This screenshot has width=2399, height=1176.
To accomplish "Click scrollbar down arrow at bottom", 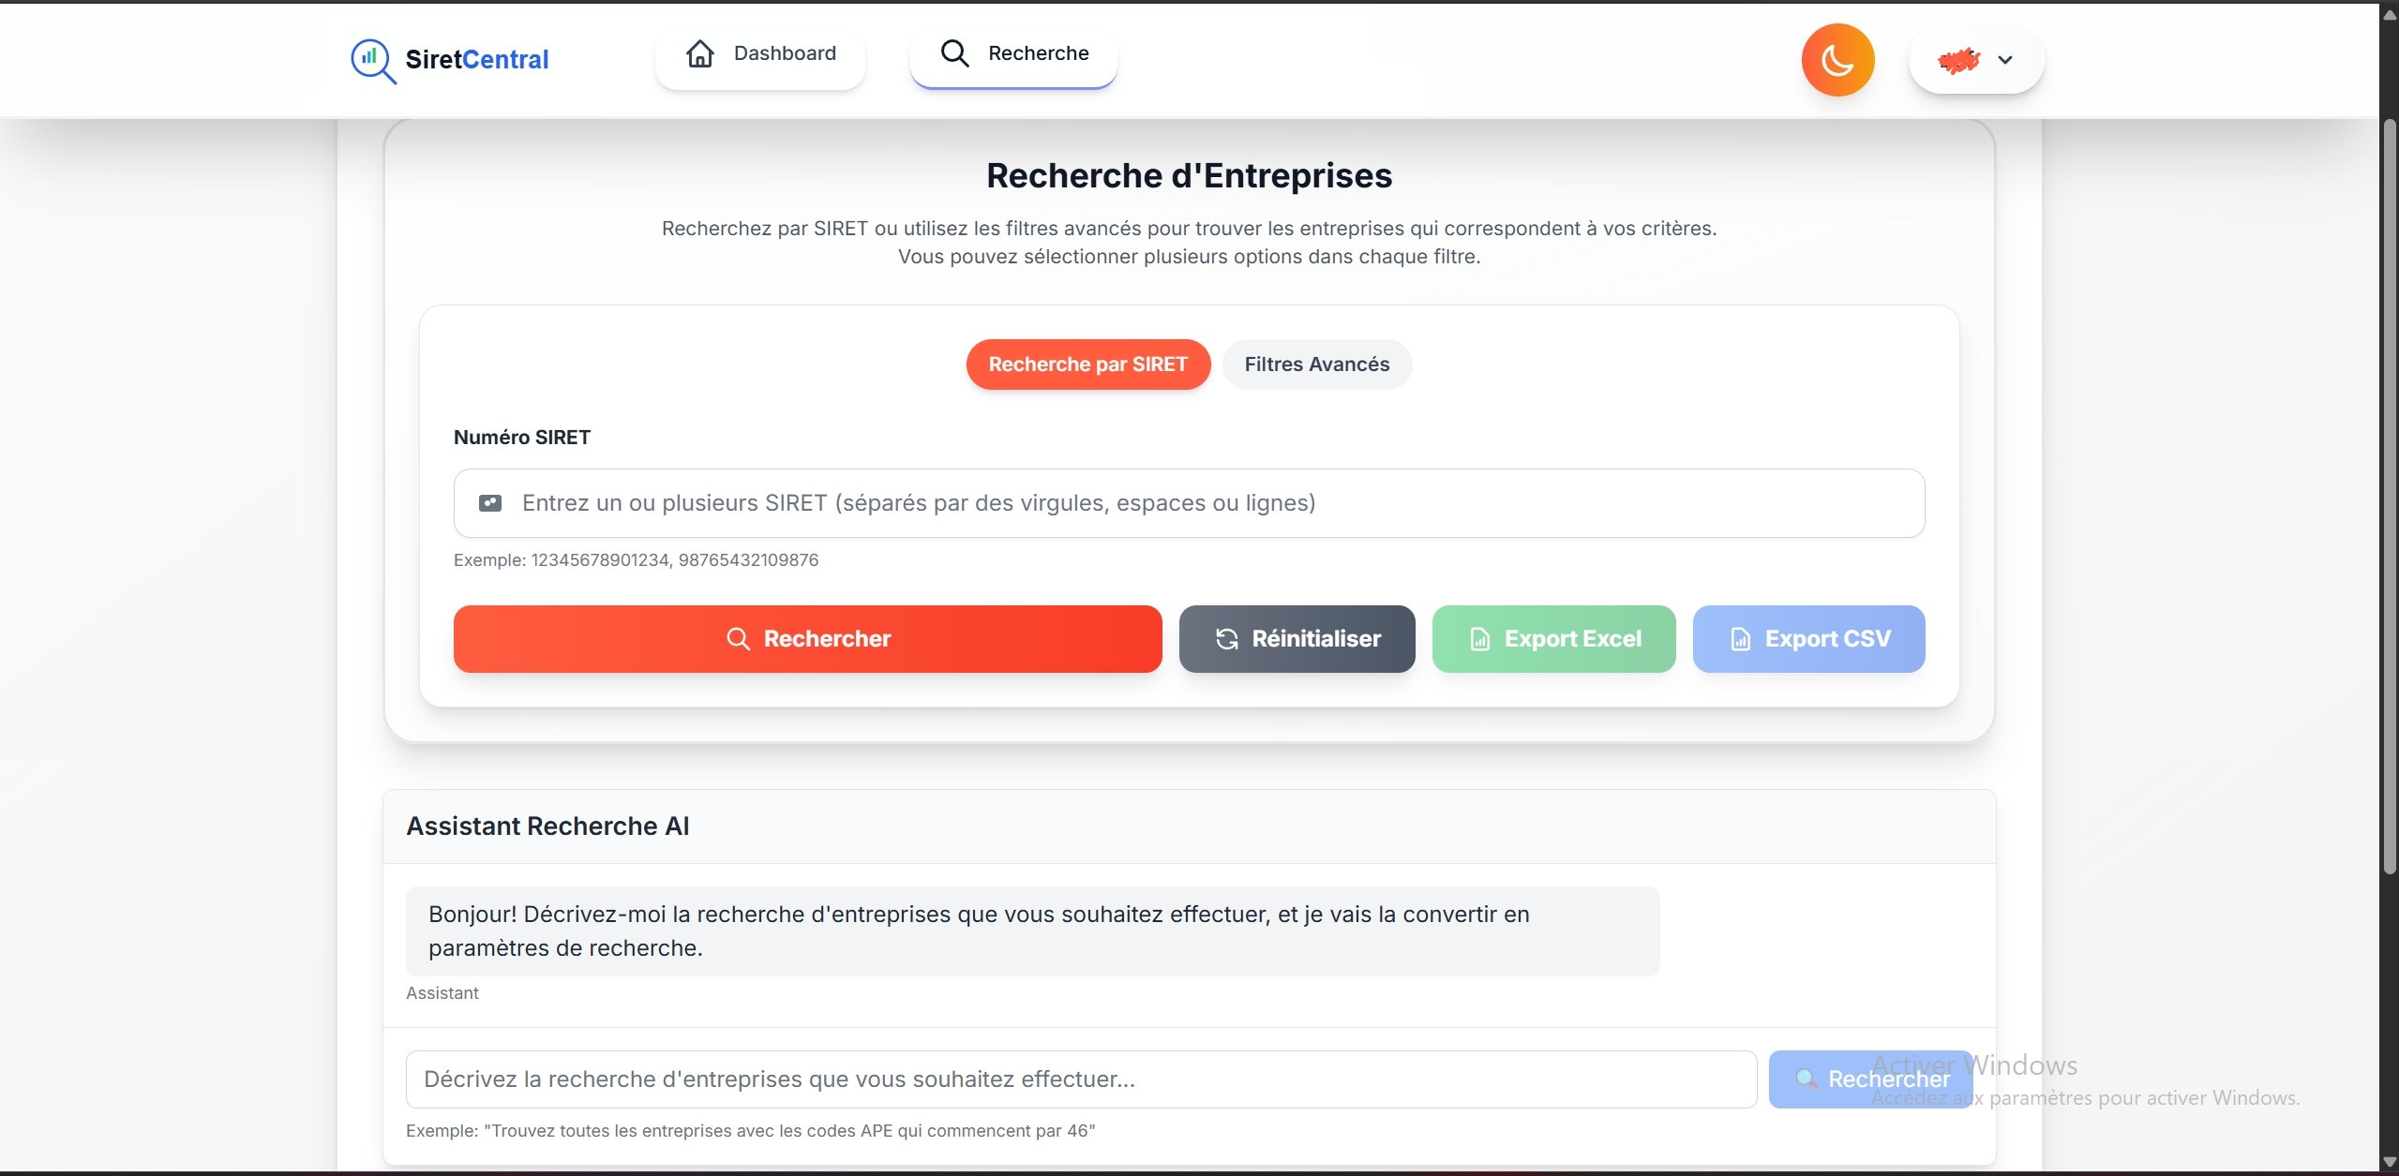I will click(x=2389, y=1163).
